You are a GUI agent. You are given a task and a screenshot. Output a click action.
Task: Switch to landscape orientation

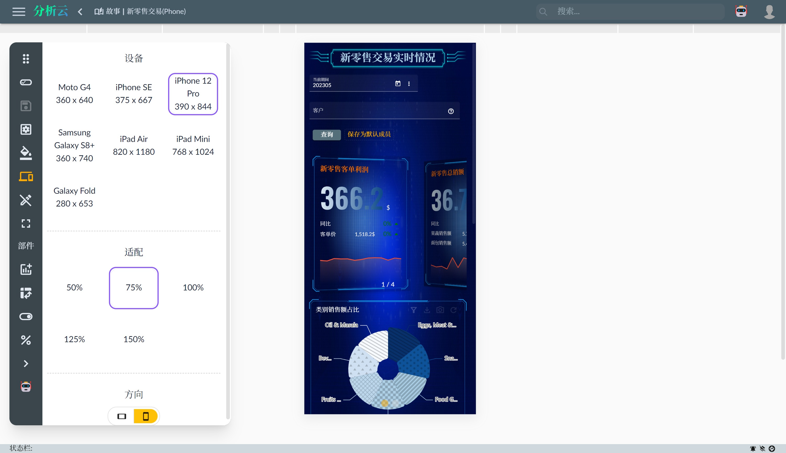click(x=121, y=416)
